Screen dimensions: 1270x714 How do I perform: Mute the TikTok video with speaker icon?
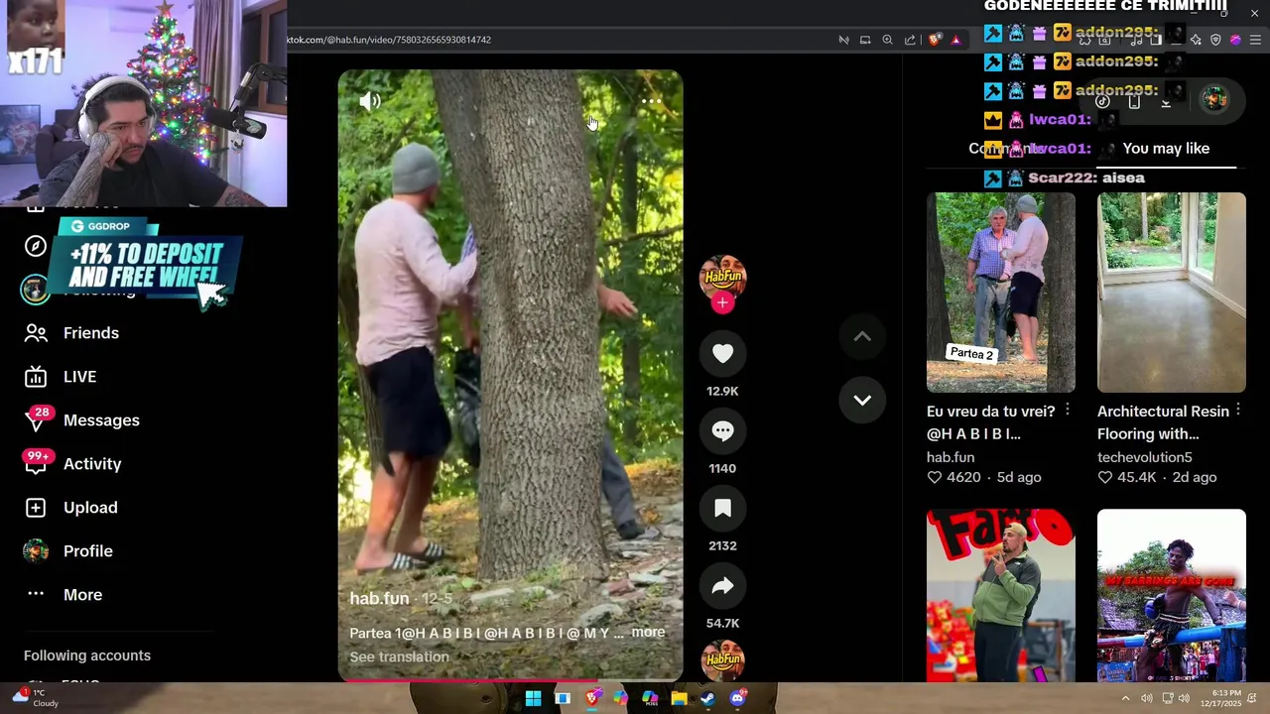370,101
